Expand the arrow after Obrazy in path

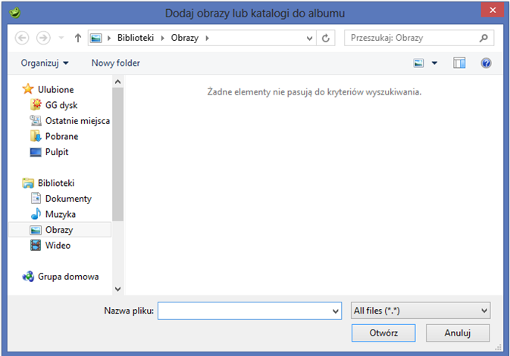pyautogui.click(x=207, y=38)
